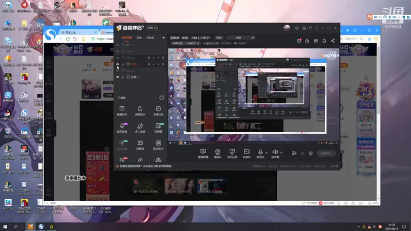
Task: Add a 直播屏幕 screen capture source
Action: 203,153
